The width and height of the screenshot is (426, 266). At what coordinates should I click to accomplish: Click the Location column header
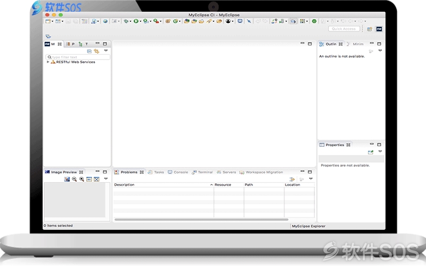(299, 185)
